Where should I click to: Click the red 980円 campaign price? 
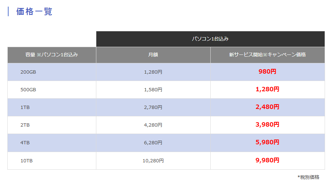point(267,72)
